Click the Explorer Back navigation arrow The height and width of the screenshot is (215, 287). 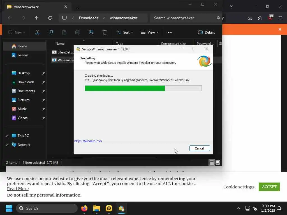tap(10, 18)
